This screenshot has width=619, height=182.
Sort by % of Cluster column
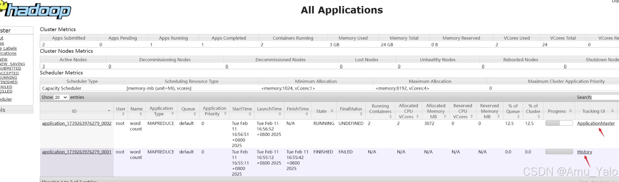(x=533, y=111)
